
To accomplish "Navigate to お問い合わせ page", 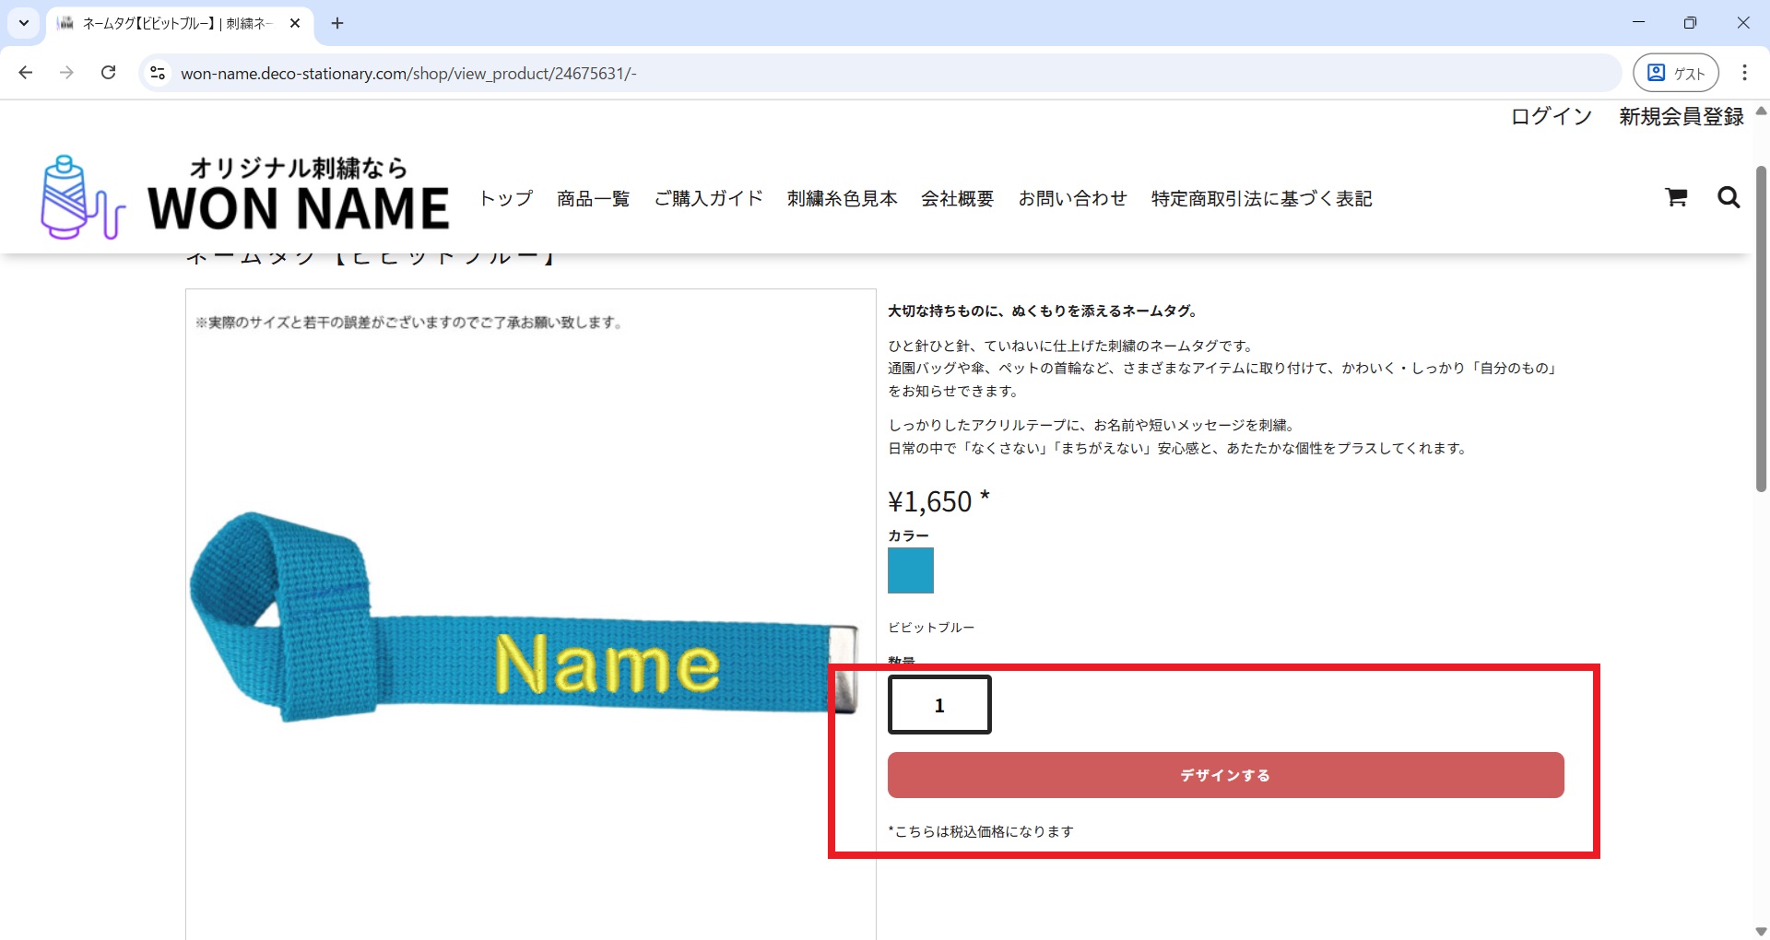I will pos(1073,198).
